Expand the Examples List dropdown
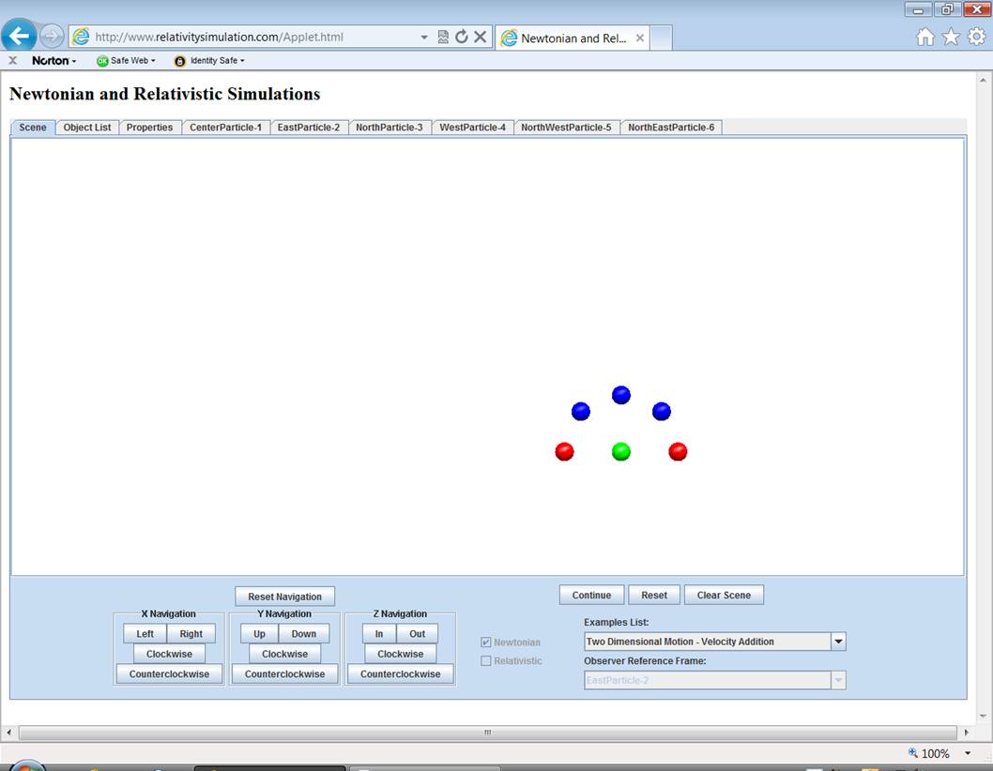Screen dimensions: 993x771 pos(838,642)
